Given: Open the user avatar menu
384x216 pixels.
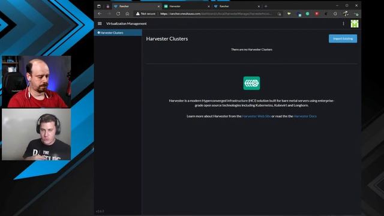Looking at the screenshot, I should (355, 24).
